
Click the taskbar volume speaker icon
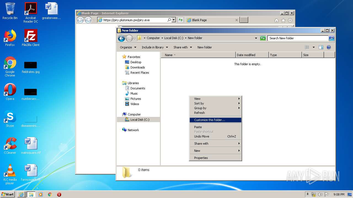(x=320, y=194)
